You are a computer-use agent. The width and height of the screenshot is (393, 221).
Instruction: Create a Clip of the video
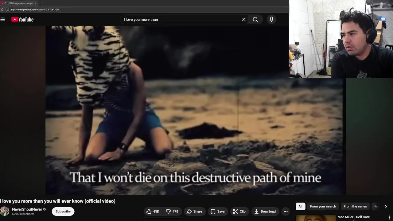[239, 211]
